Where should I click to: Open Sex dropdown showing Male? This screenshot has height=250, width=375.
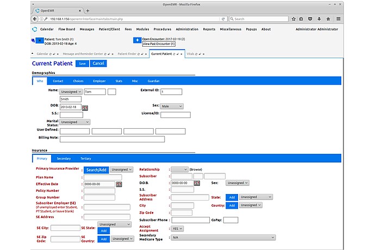(x=172, y=106)
